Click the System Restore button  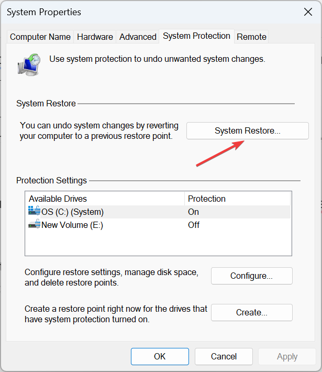point(247,131)
